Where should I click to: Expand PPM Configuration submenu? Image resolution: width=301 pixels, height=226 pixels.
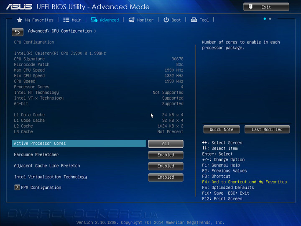tap(41, 187)
